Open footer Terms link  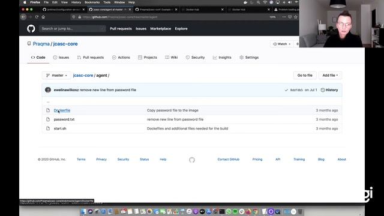pos(81,160)
